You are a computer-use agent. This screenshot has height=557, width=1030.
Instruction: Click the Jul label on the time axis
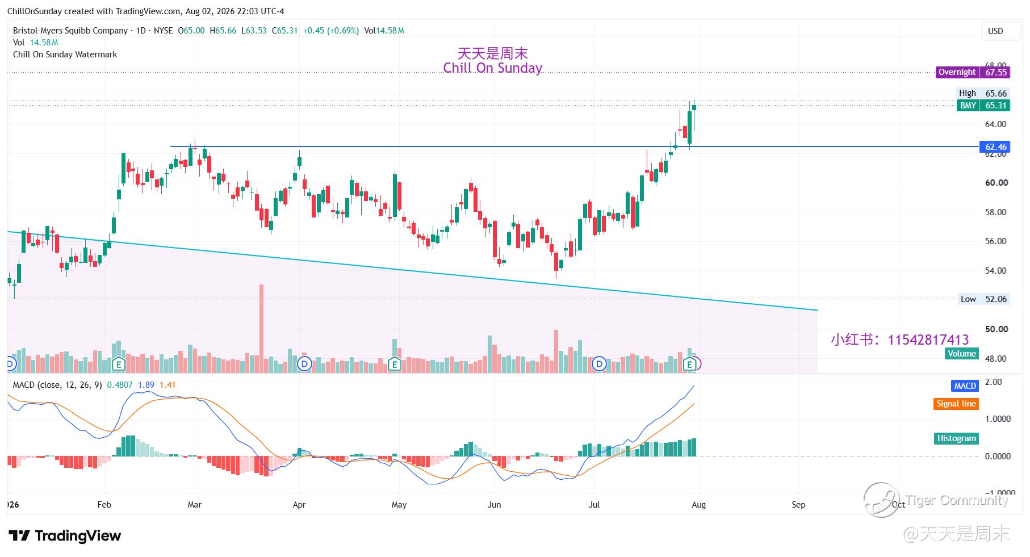point(594,505)
